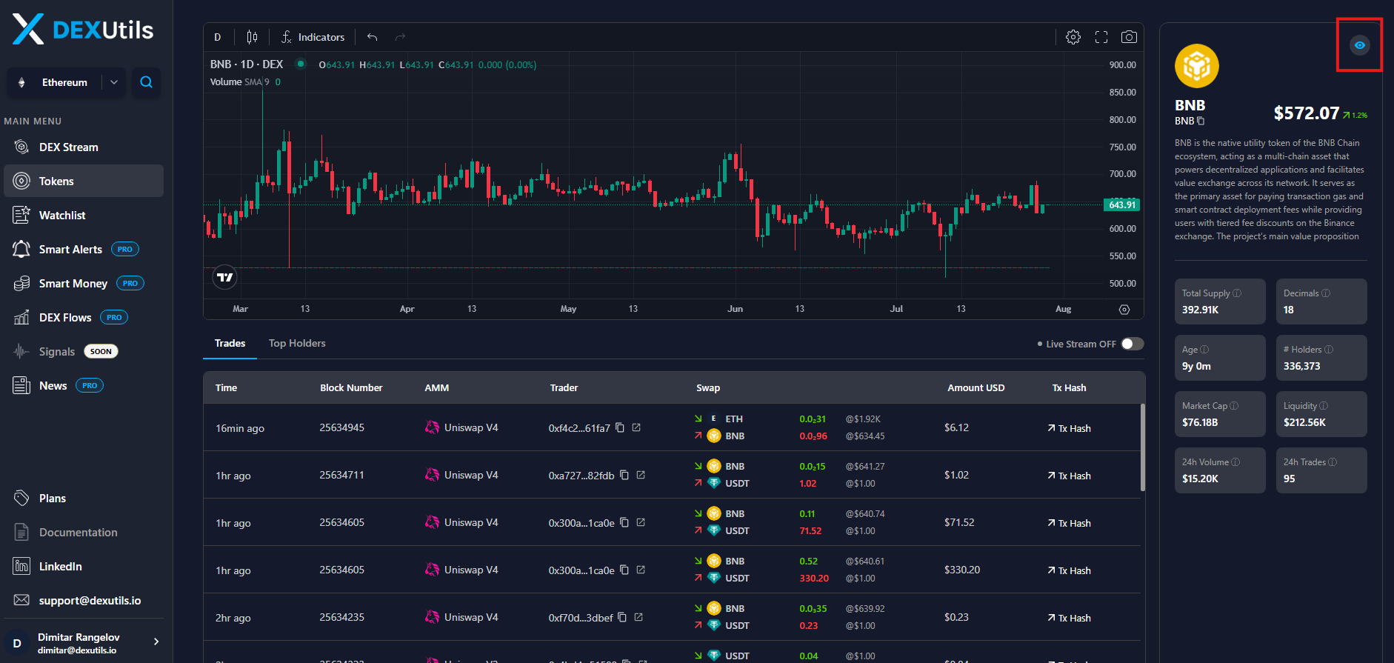Click the # Holders info icon
The height and width of the screenshot is (663, 1394).
(x=1329, y=350)
